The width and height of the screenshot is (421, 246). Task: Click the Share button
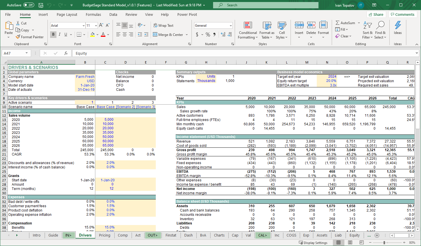376,14
